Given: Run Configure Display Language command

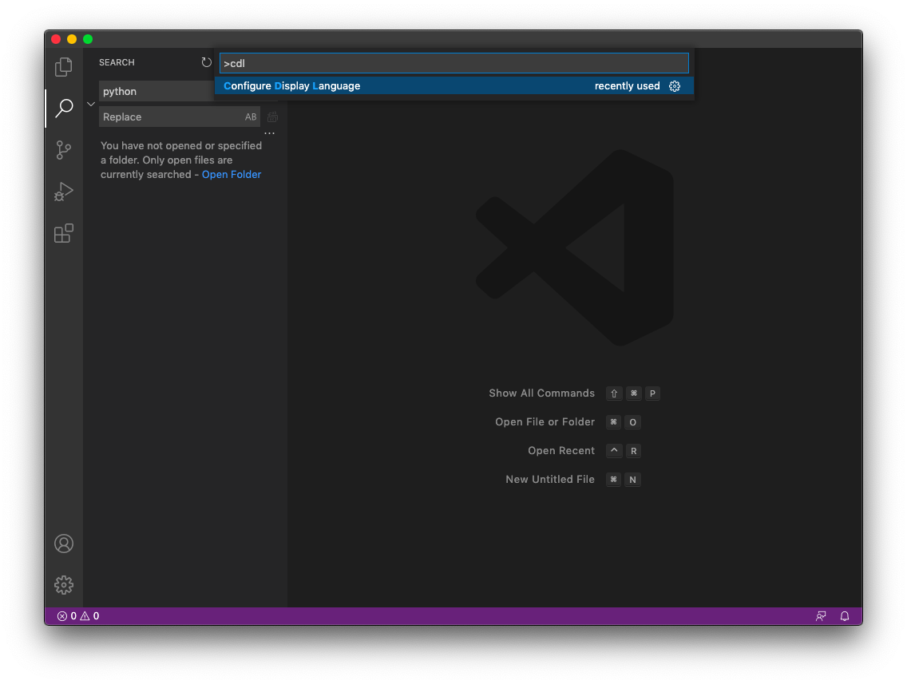Looking at the screenshot, I should coord(454,86).
